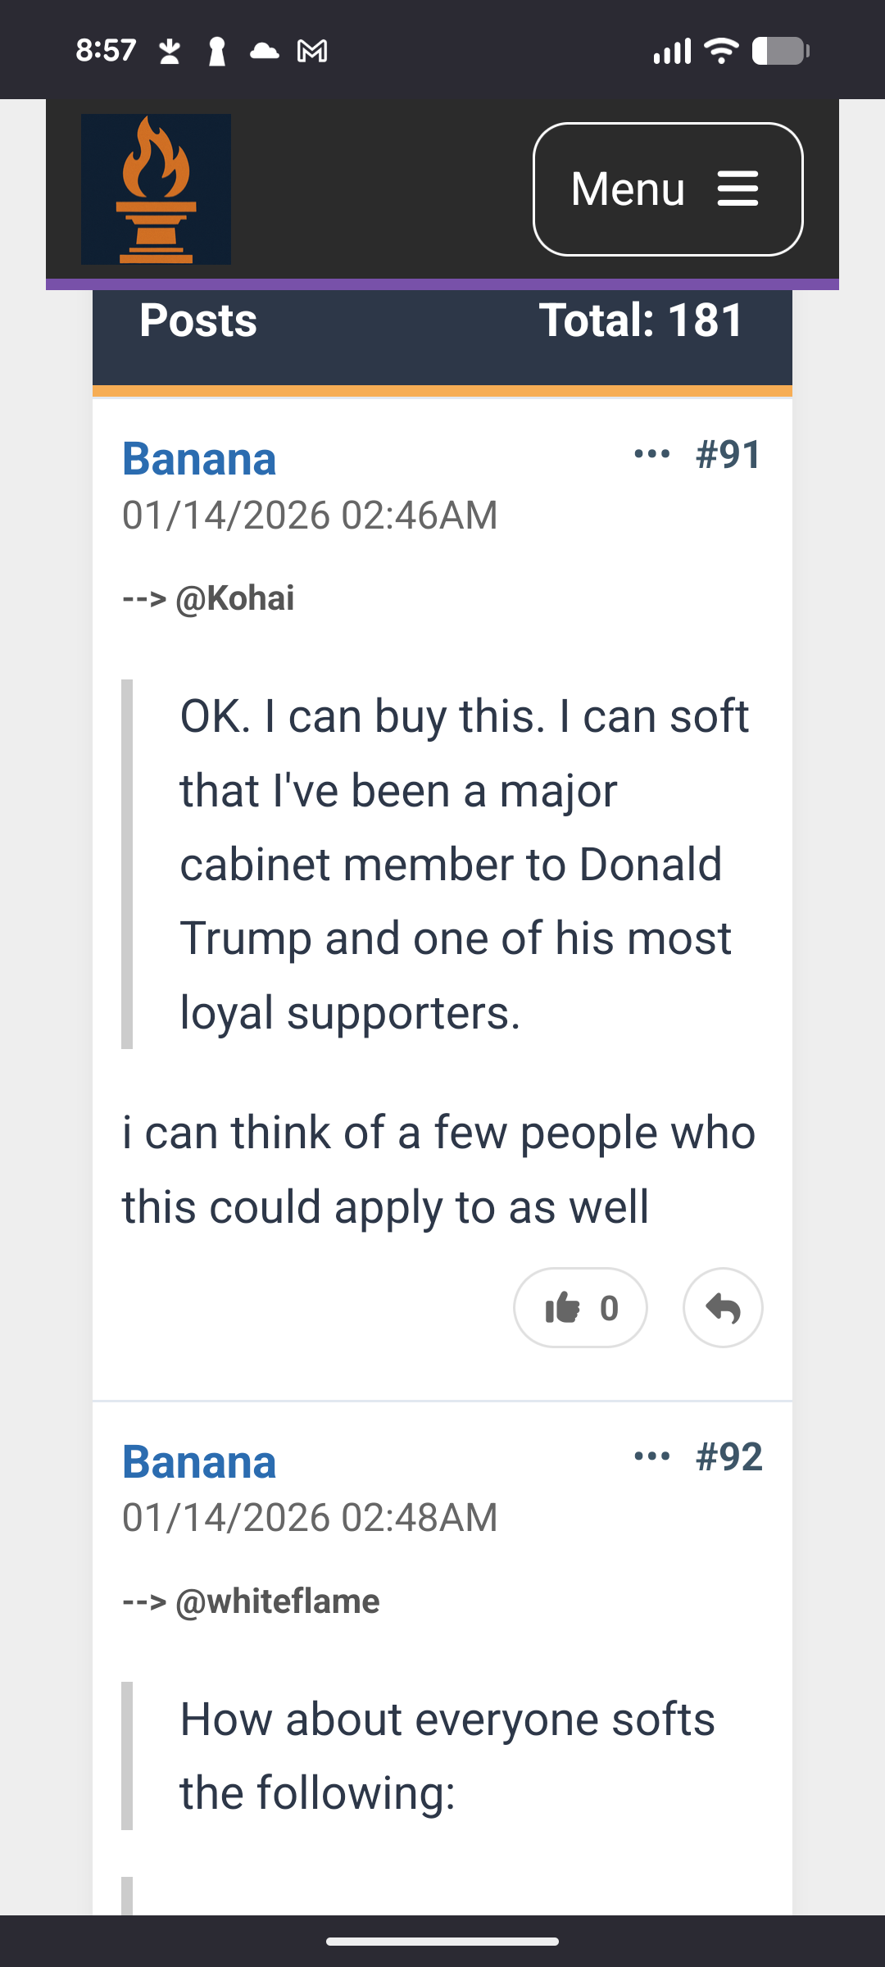Image resolution: width=885 pixels, height=1967 pixels.
Task: Tap the battery indicator in the status bar
Action: tap(781, 51)
